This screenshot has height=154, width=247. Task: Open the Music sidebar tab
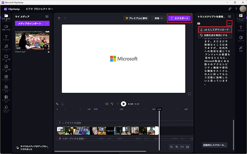6,48
